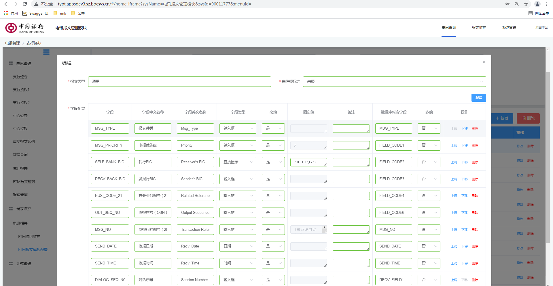Open the 公共 bookmark folder
This screenshot has height=286, width=553.
(78, 13)
